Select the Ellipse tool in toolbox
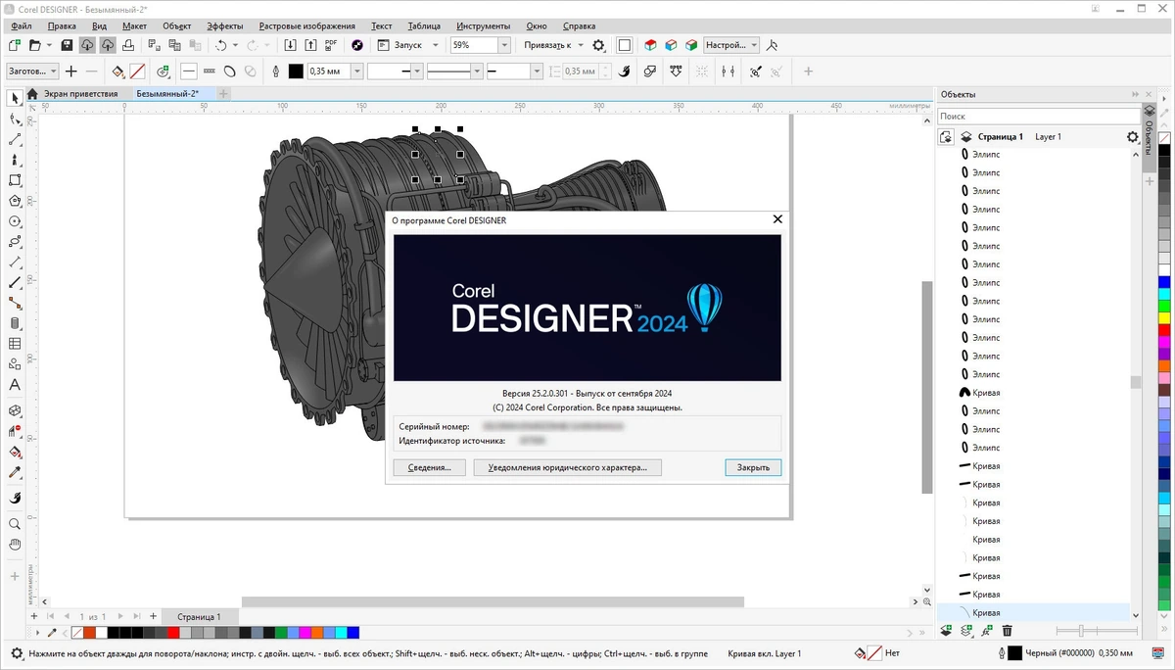The width and height of the screenshot is (1175, 670). click(15, 221)
